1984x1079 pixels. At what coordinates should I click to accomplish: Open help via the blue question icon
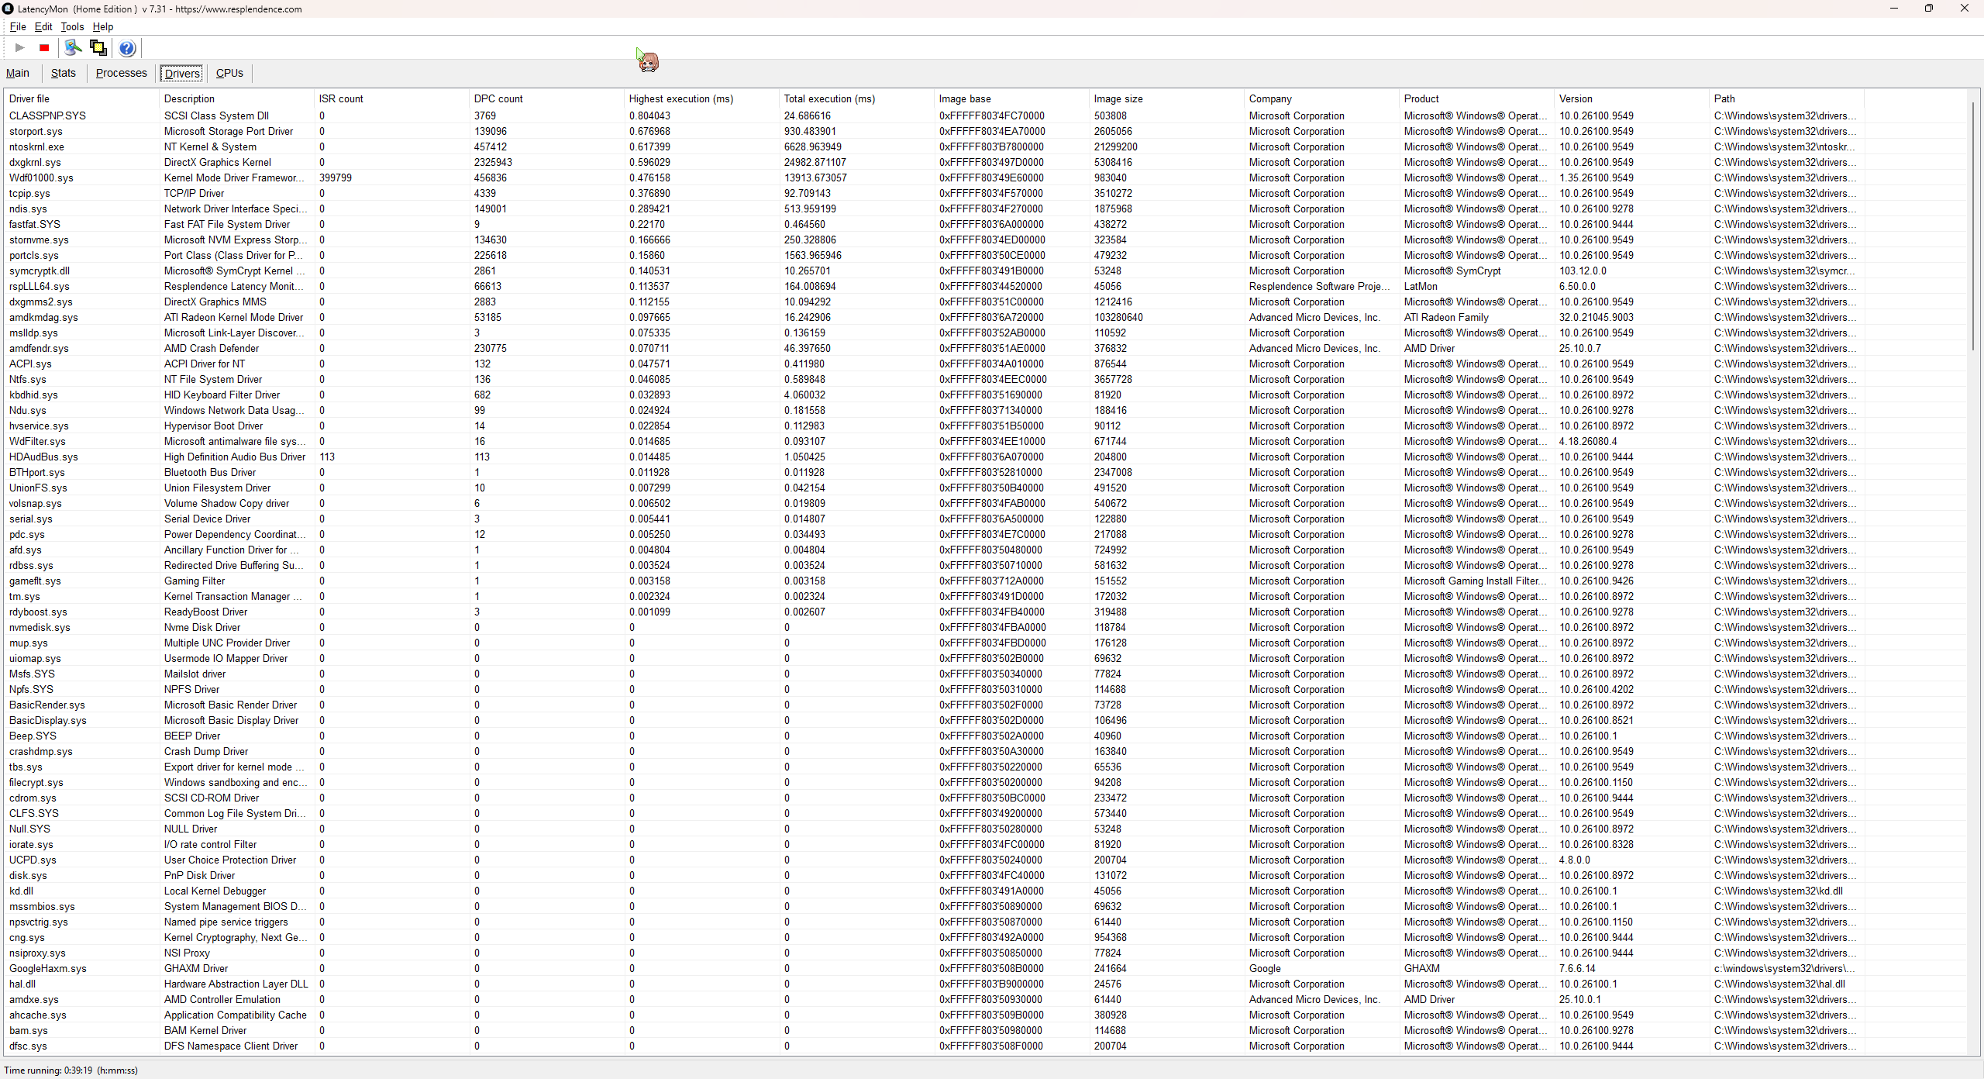pyautogui.click(x=127, y=48)
